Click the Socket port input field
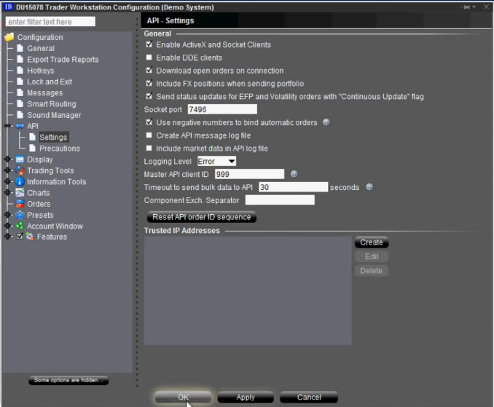The height and width of the screenshot is (407, 494). (x=211, y=109)
